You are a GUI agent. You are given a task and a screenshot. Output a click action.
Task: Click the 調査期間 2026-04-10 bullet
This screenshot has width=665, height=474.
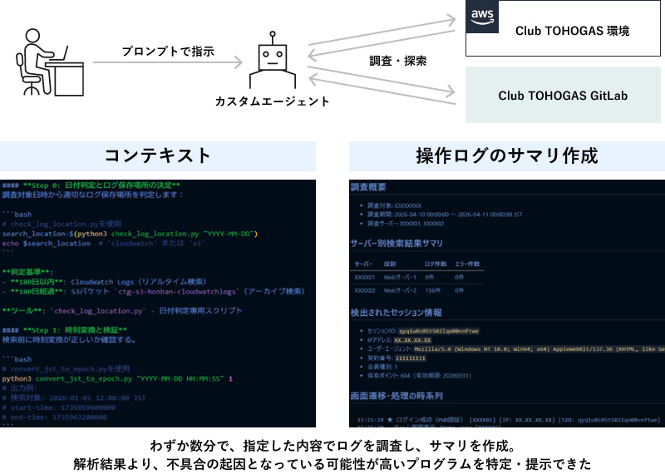[x=445, y=215]
